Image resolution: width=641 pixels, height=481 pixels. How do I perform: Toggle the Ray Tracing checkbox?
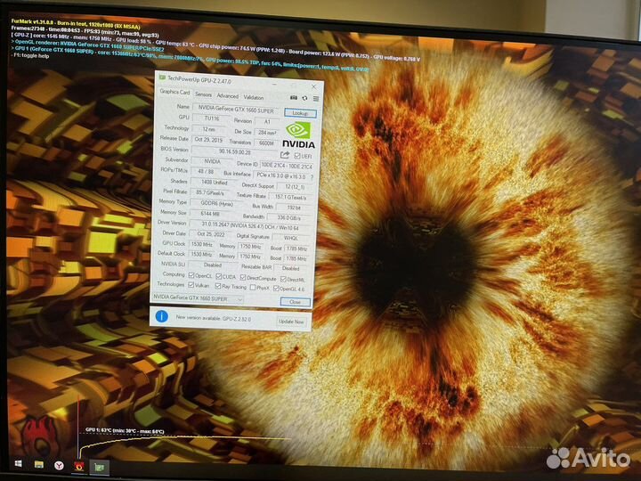coord(218,286)
